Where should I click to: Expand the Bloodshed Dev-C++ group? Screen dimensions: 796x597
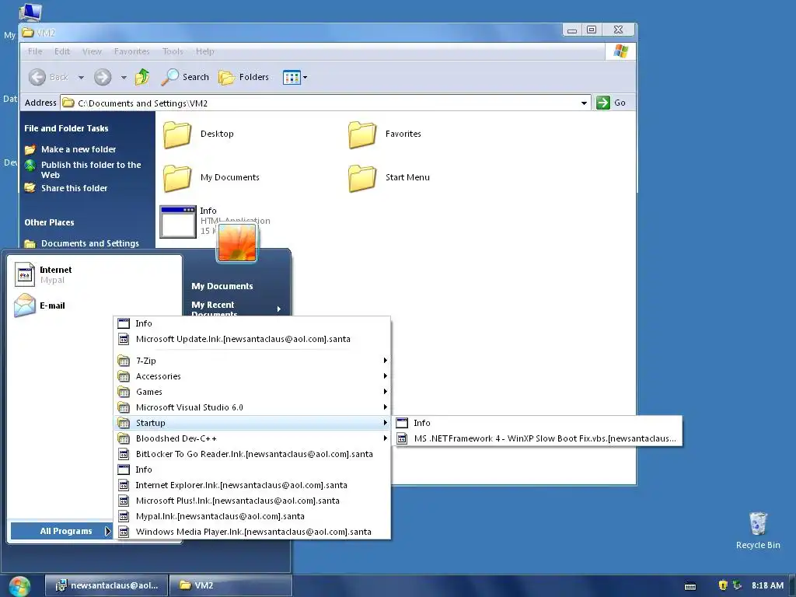click(x=253, y=438)
